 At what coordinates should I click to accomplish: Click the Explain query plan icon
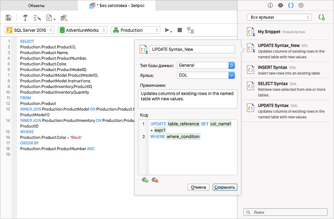(x=190, y=30)
